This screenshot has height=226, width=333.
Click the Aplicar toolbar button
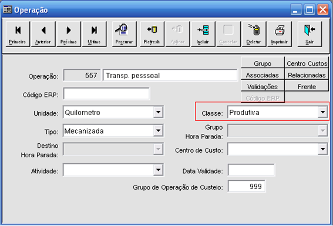click(177, 34)
